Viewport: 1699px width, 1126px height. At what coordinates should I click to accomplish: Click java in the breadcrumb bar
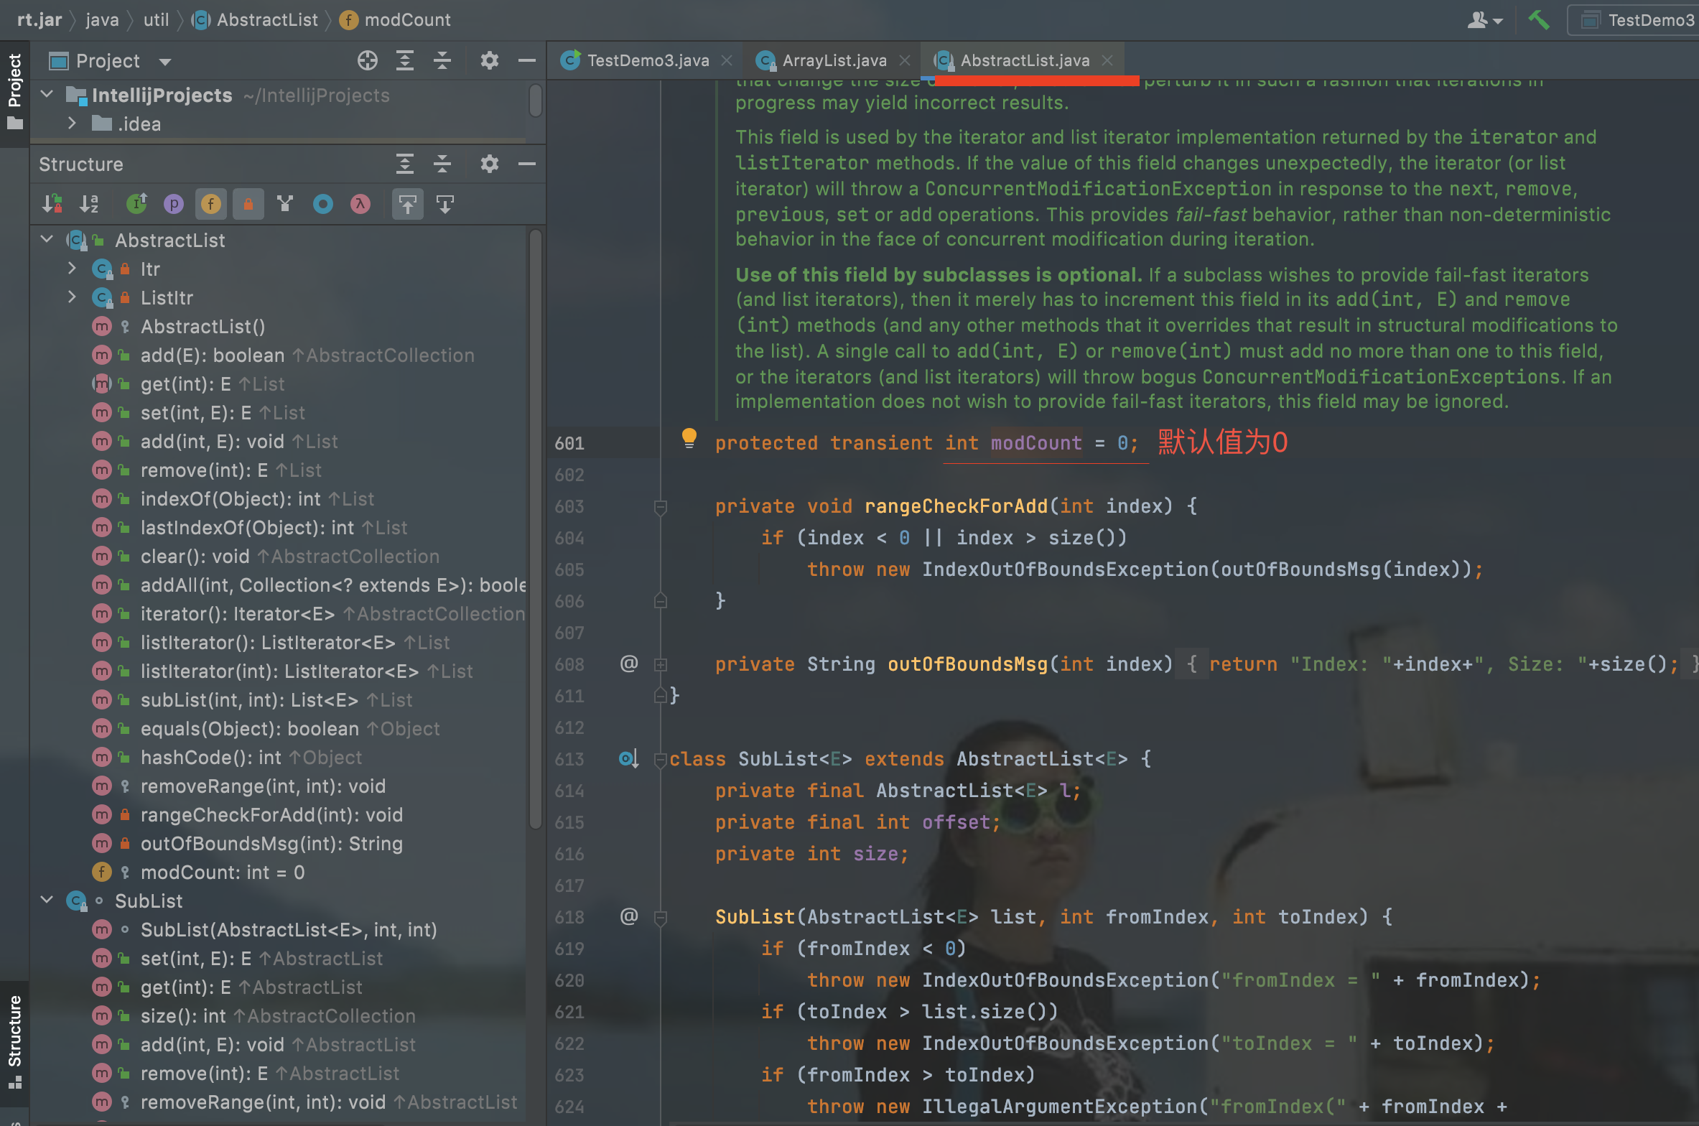coord(102,19)
